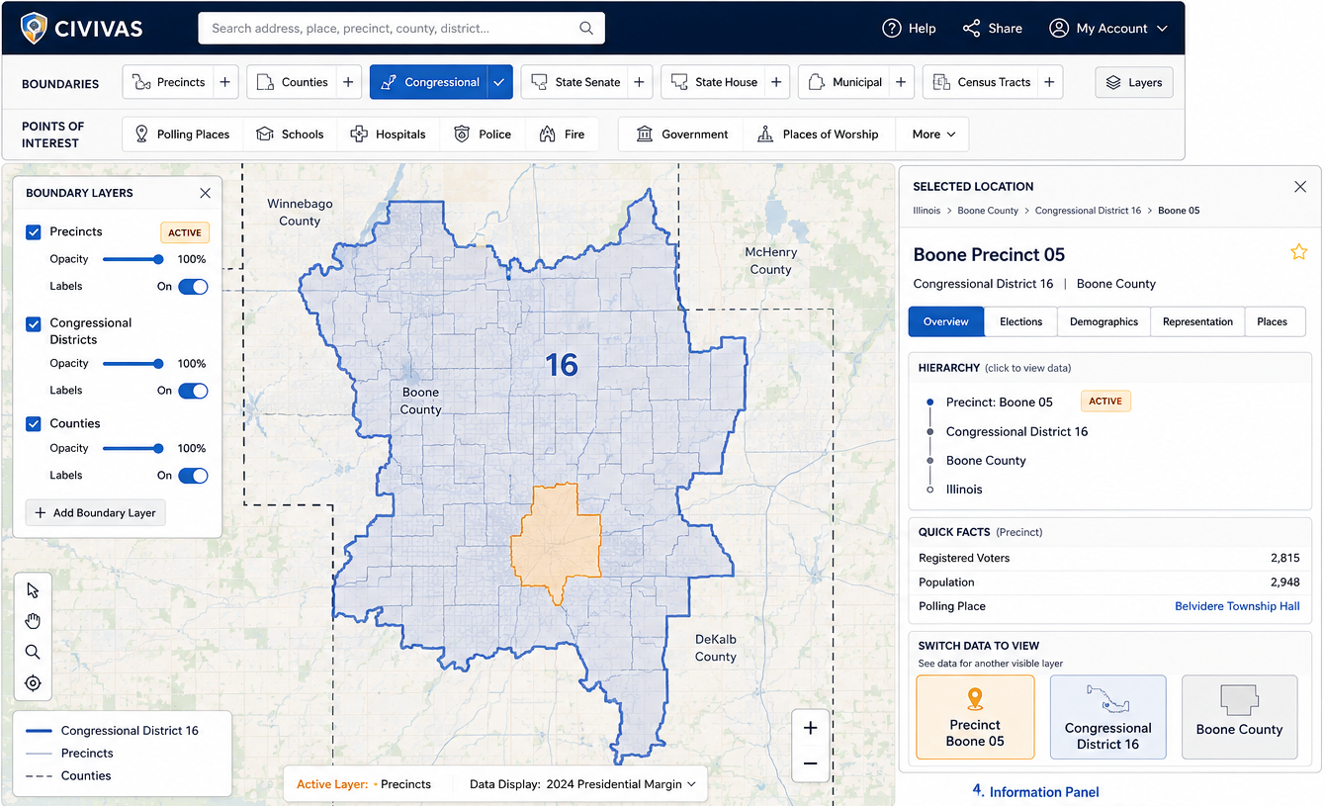
Task: Switch to the Places tab
Action: [x=1273, y=321]
